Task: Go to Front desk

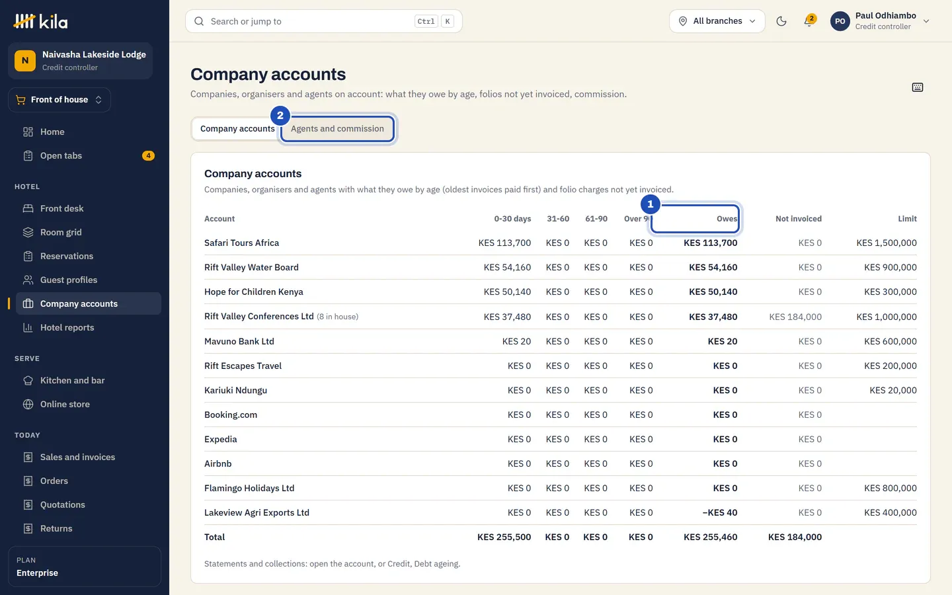Action: [89, 208]
